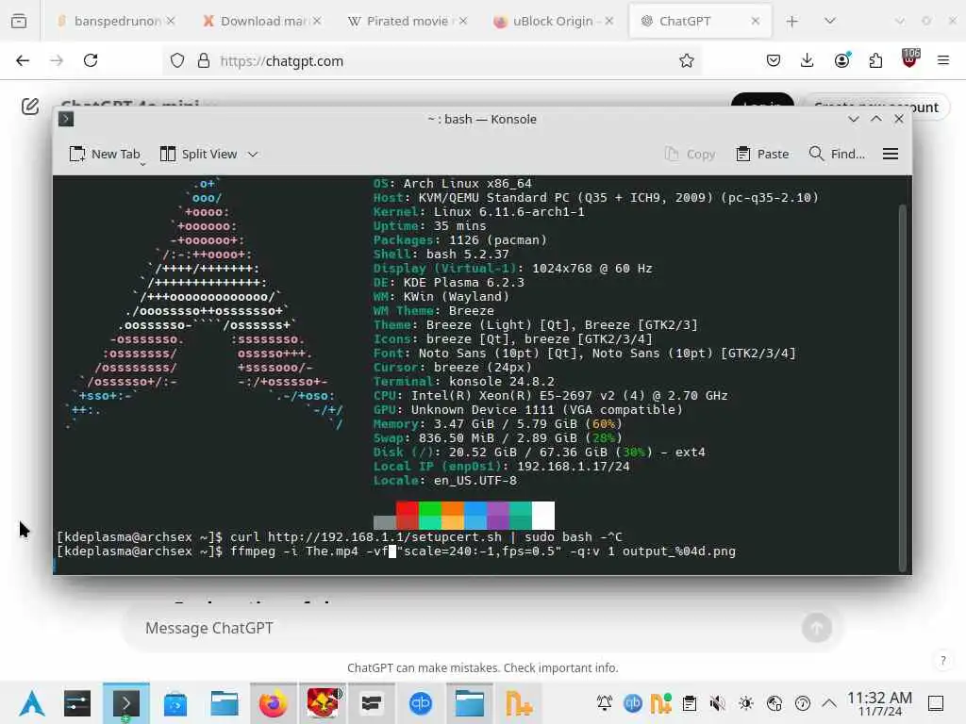
Task: Open Firefox downloads panel
Action: (x=808, y=60)
